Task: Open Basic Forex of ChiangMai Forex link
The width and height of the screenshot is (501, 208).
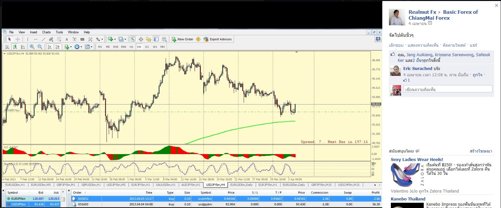Action: pos(443,15)
